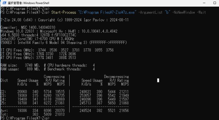Click the decompressing rating 21949 in row 23
The width and height of the screenshot is (219, 120).
point(124,96)
